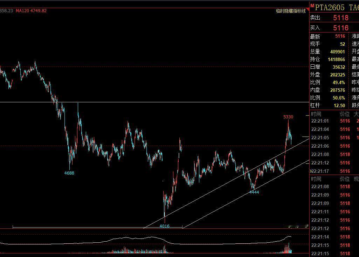
Task: Click the gray time range scrollbar under chart
Action: point(97,227)
